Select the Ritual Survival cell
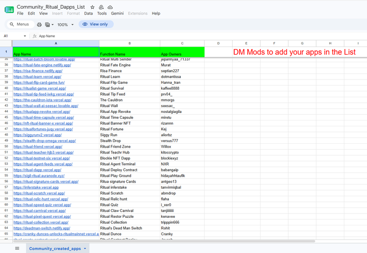Viewport: 367px width, 253px height. [130, 89]
